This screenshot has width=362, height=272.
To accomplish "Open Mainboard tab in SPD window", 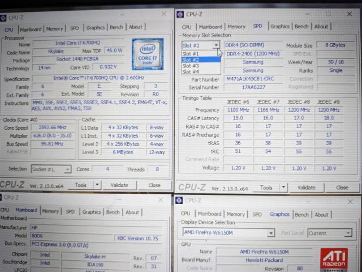I will (210, 27).
